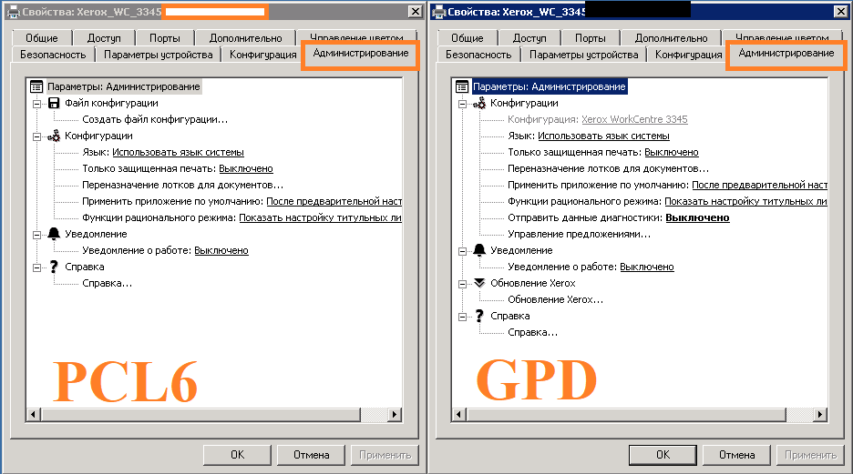Click 'Создать файл конфигурации…' in PCL6 window

pyautogui.click(x=155, y=119)
